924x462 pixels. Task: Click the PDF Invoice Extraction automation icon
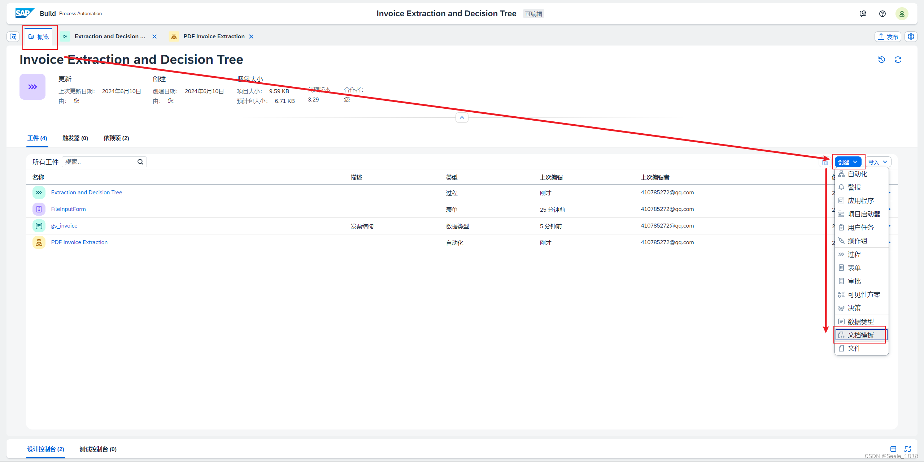tap(39, 242)
